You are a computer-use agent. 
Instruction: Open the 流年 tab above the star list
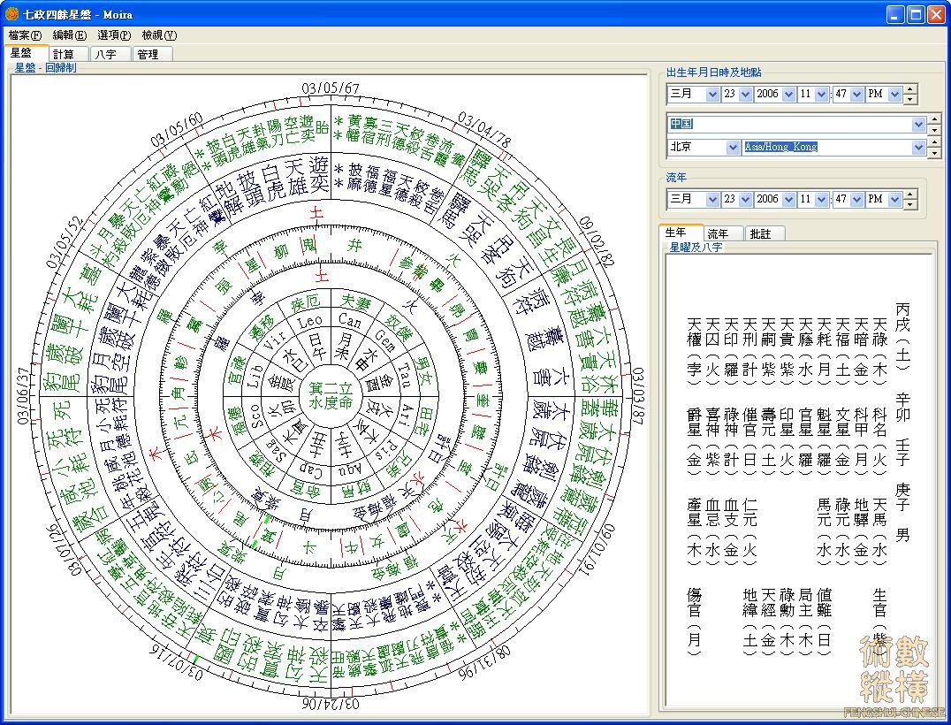click(718, 233)
